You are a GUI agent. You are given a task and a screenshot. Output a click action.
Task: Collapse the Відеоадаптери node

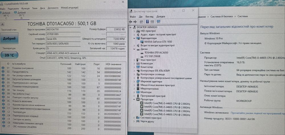tap(134, 38)
